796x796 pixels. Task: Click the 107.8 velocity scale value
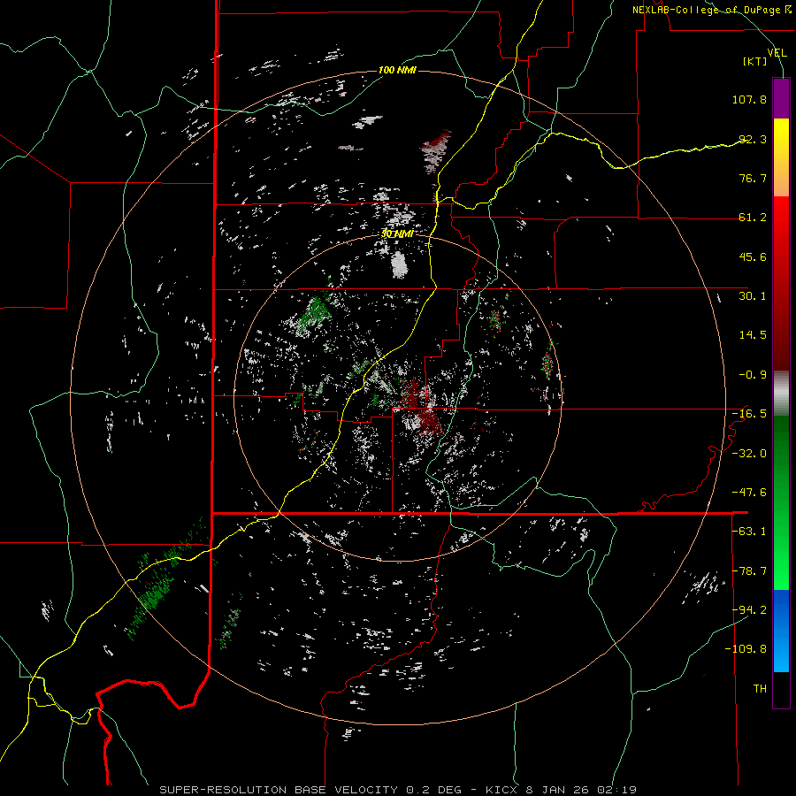pyautogui.click(x=749, y=99)
